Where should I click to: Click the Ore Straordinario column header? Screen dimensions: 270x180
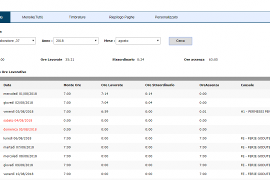[x=160, y=85]
